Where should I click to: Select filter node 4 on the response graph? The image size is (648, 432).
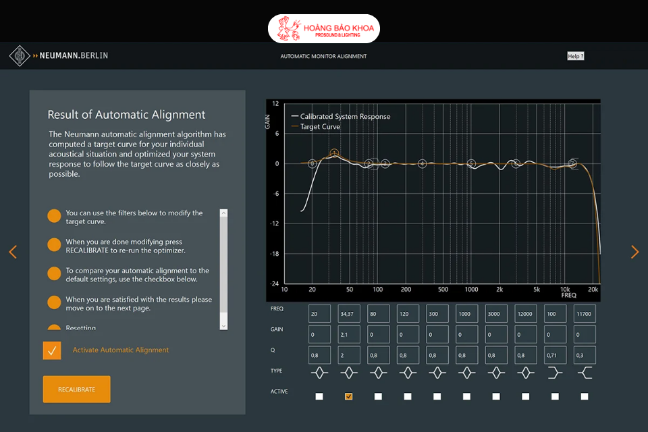[x=422, y=164]
